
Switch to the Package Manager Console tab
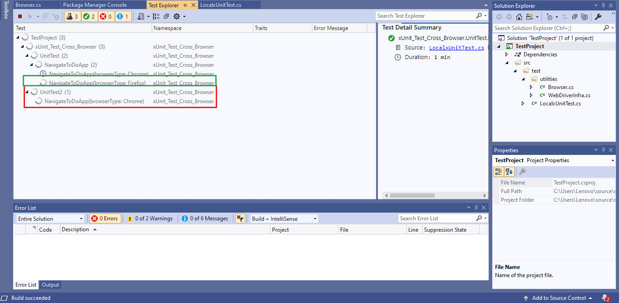click(97, 5)
